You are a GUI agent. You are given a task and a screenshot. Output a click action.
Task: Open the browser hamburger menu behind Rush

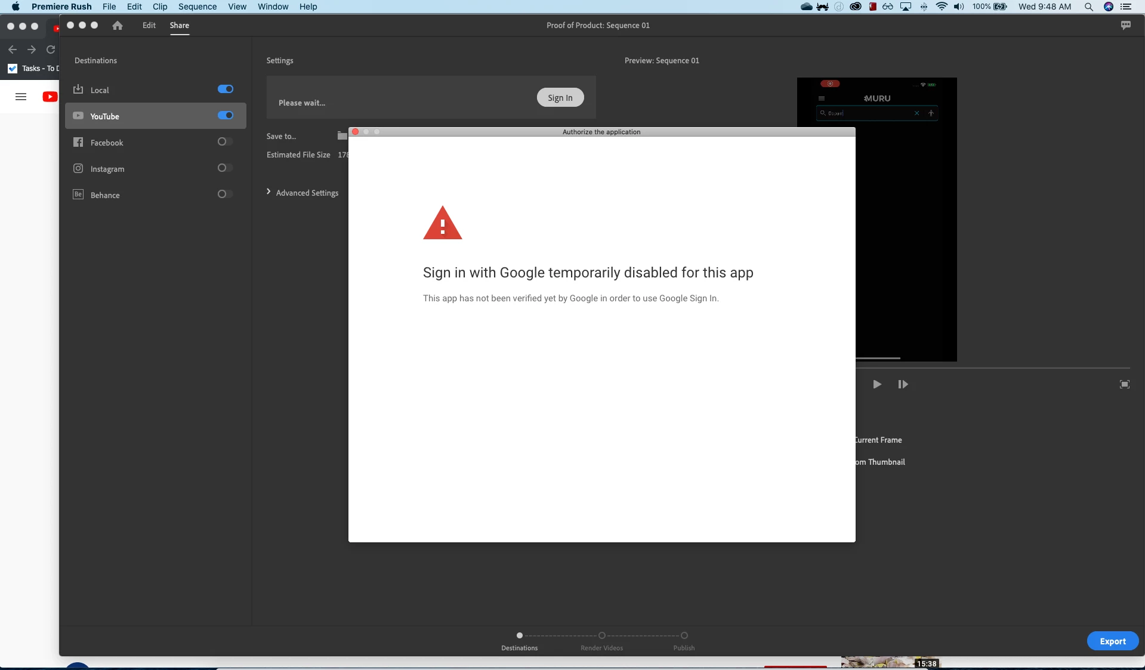pos(21,97)
